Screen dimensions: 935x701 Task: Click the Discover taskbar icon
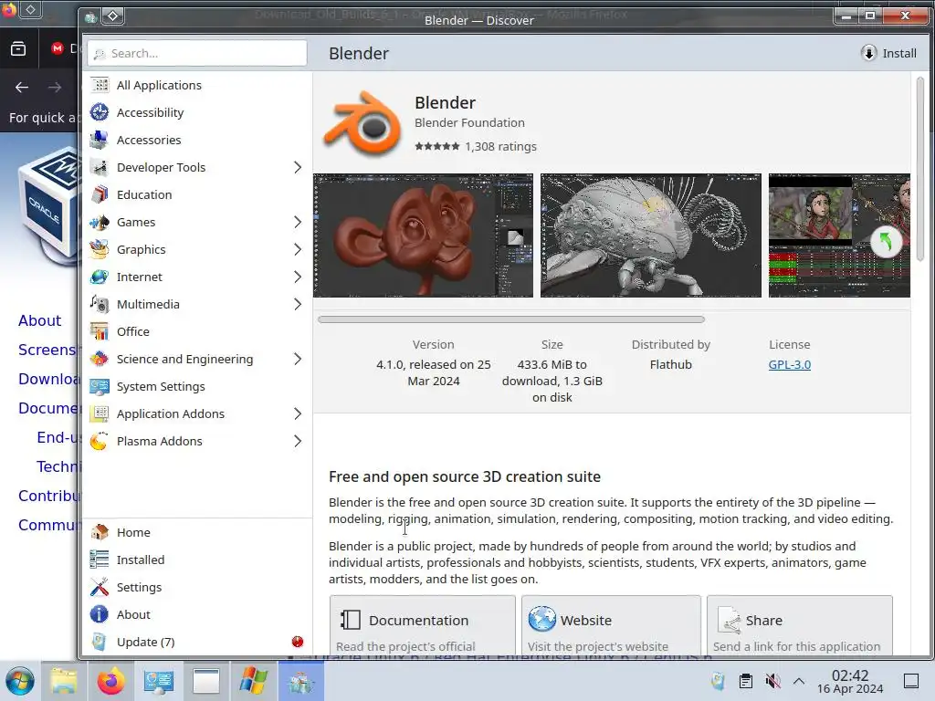click(x=300, y=681)
